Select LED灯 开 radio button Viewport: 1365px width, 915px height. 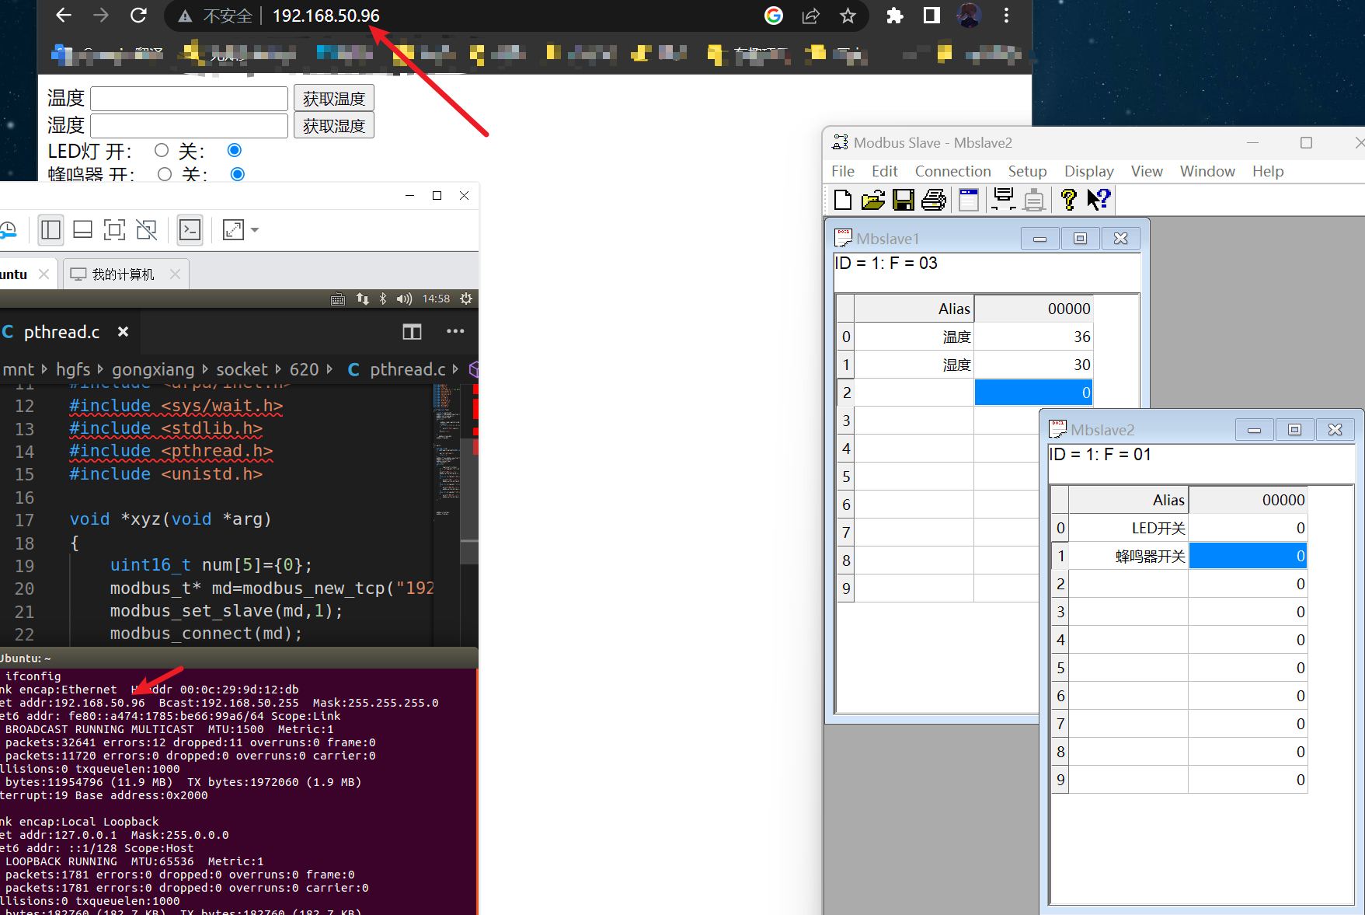162,150
